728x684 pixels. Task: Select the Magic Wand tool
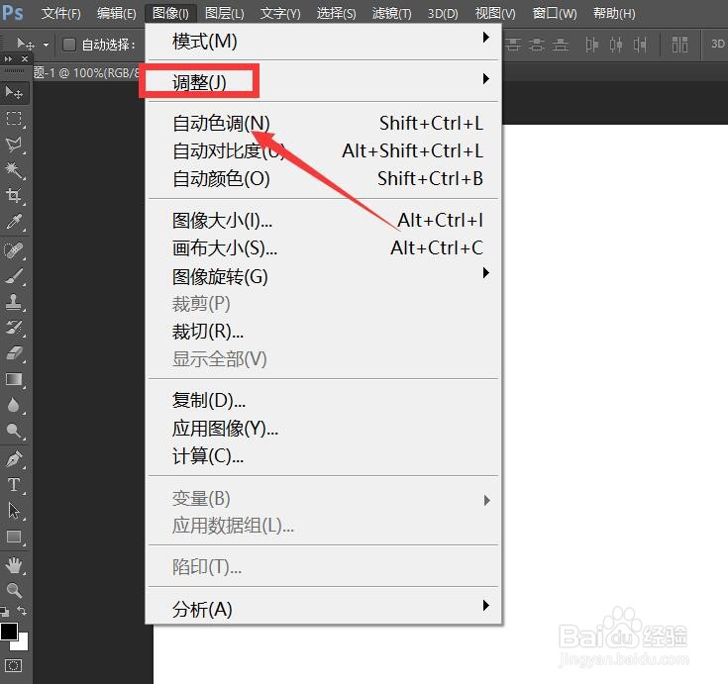(14, 170)
